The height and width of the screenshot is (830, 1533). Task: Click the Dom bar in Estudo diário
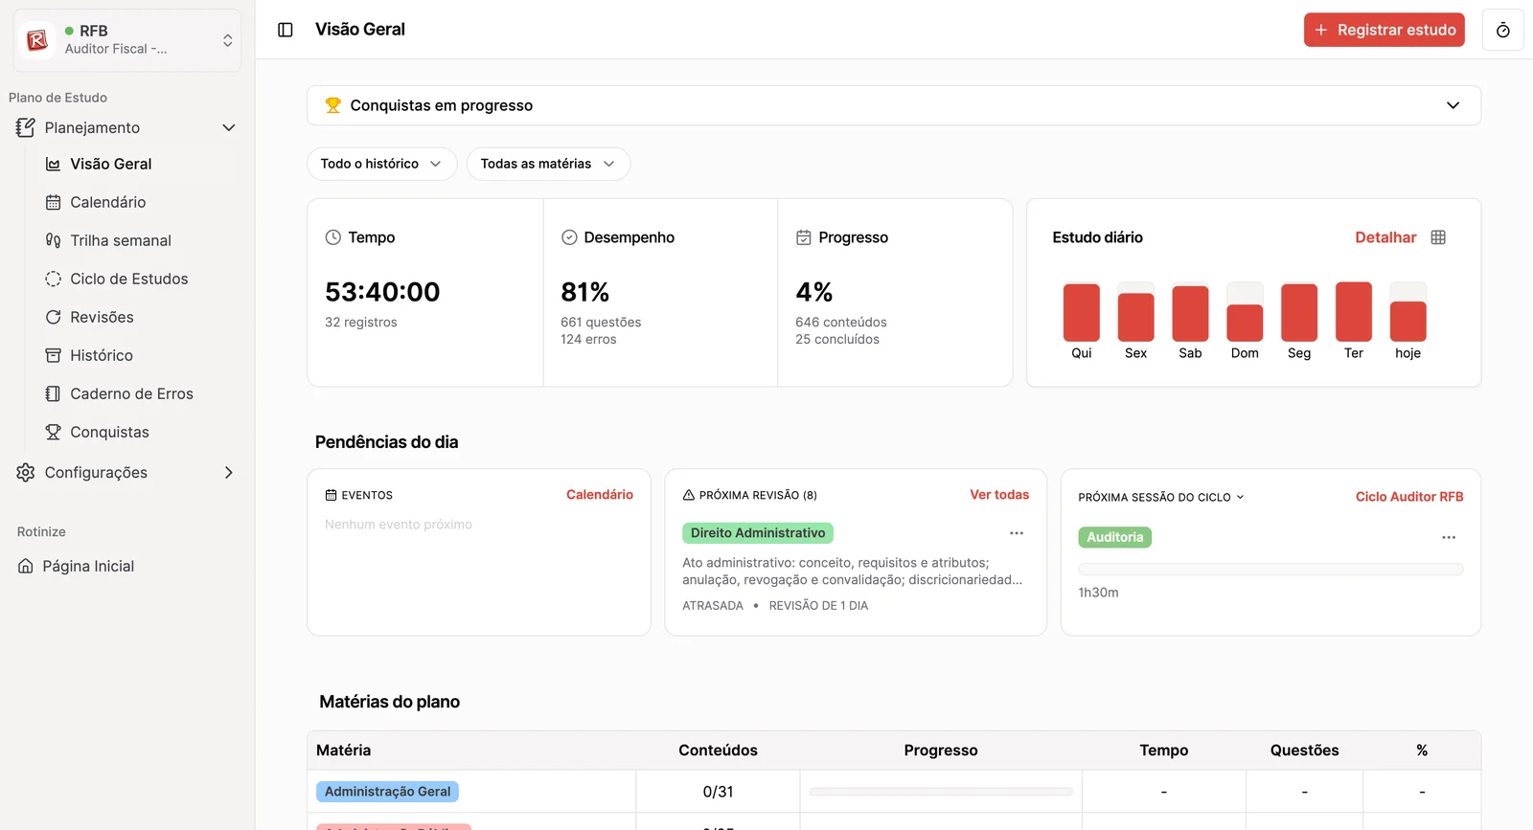click(x=1245, y=312)
